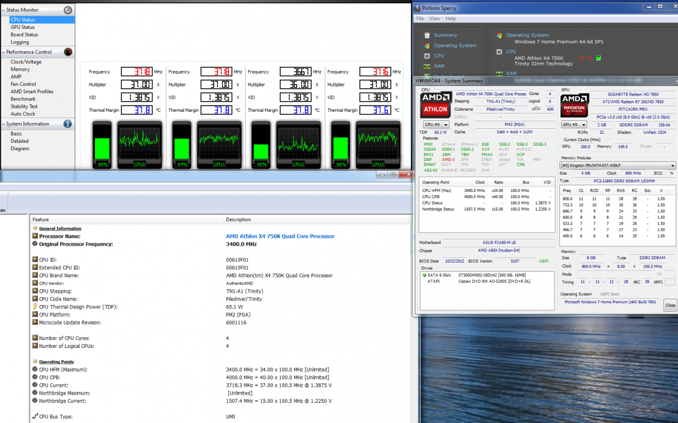Open GPU Status in Status Monitor
The width and height of the screenshot is (678, 423).
point(23,27)
